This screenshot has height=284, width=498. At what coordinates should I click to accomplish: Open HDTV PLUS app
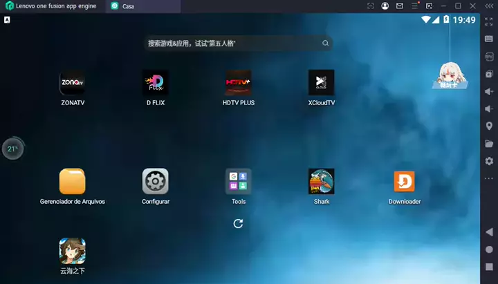238,83
